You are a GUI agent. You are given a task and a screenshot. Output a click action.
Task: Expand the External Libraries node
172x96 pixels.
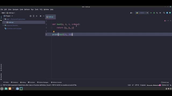tap(3, 25)
